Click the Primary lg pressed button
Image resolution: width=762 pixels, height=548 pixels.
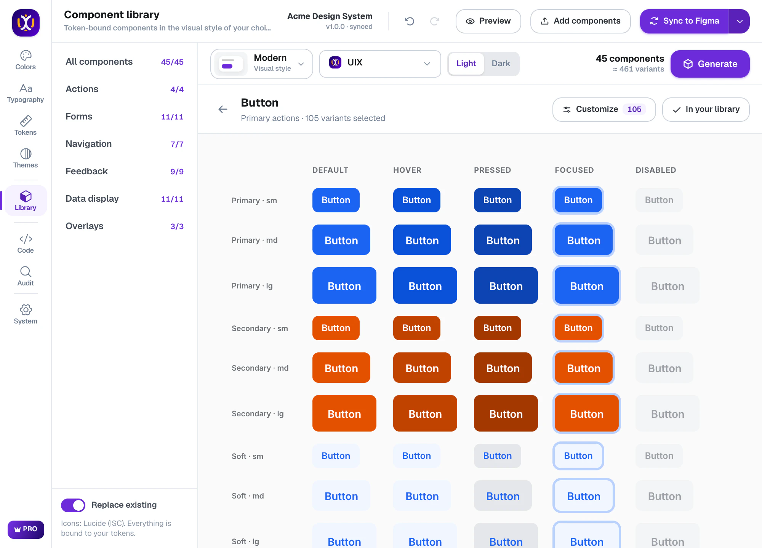point(506,285)
